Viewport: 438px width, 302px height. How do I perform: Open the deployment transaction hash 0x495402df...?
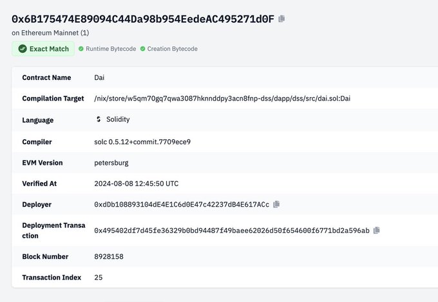232,231
